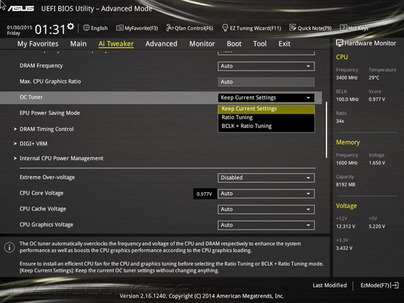
Task: Open the Monitor tab
Action: click(202, 44)
